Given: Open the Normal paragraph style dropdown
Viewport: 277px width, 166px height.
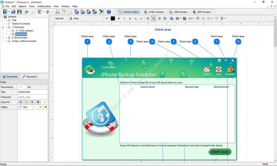Looking at the screenshot, I should tap(59, 18).
